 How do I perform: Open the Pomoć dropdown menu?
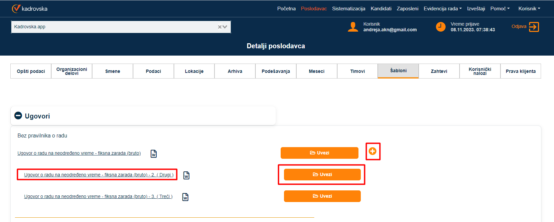tap(500, 9)
